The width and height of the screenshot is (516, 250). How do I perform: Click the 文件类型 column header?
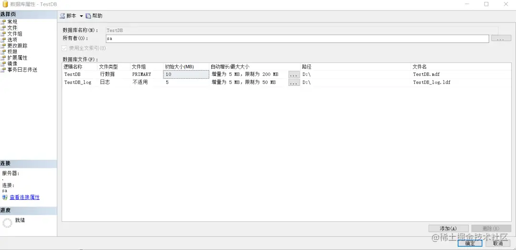click(x=114, y=66)
